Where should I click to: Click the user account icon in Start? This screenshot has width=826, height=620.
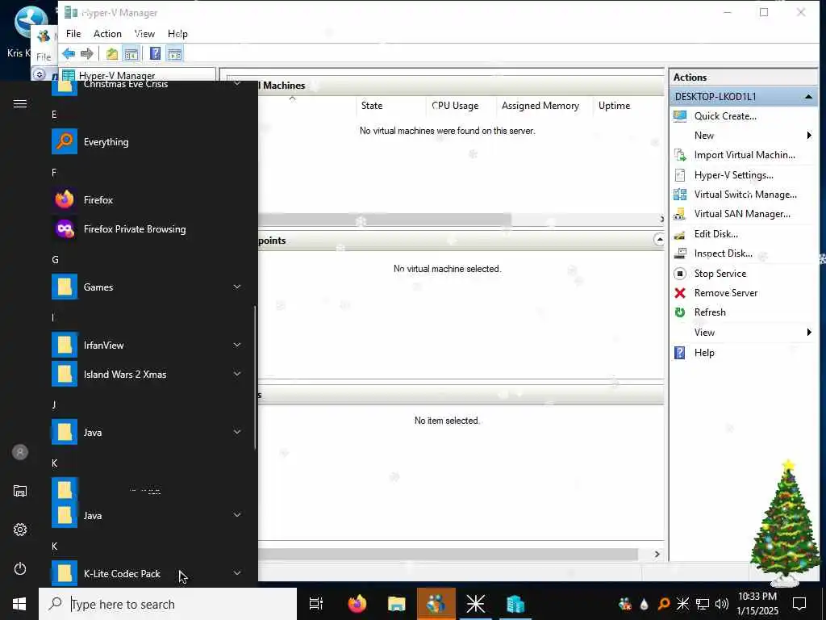point(20,452)
